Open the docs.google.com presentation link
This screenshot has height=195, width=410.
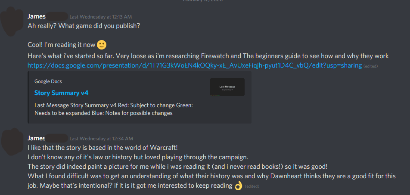click(195, 65)
